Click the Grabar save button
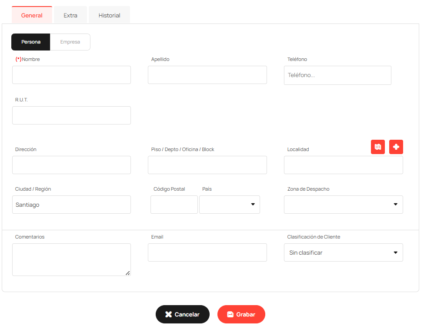 pos(241,314)
